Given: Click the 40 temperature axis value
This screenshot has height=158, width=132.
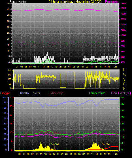Looking at the screenshot, I should (x=123, y=98).
